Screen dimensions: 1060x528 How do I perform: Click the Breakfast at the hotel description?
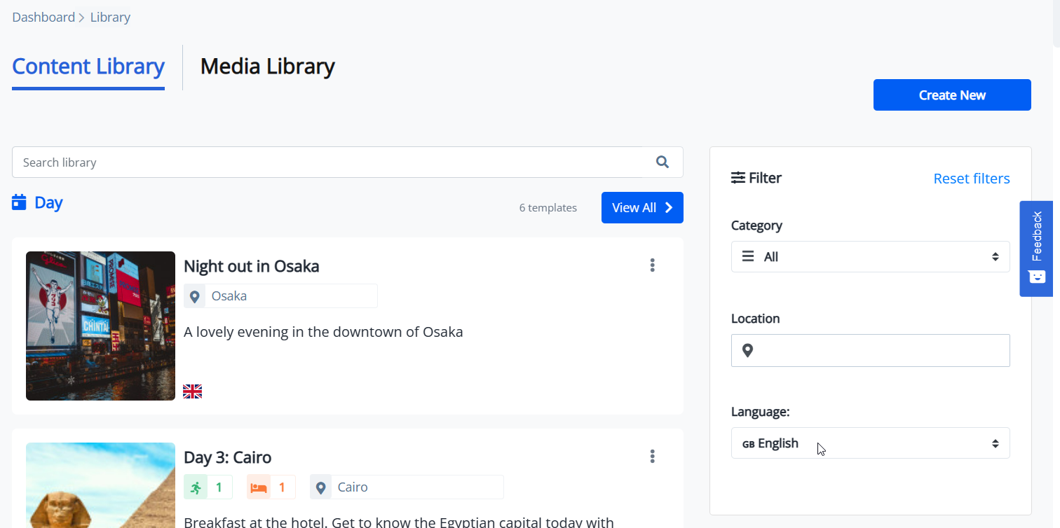click(x=398, y=522)
